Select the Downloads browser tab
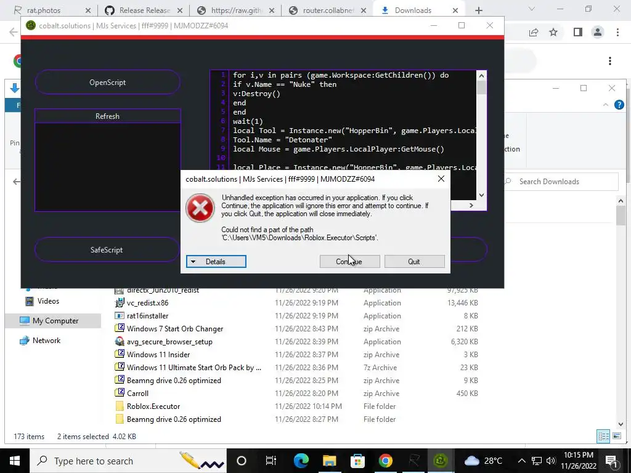The image size is (631, 473). 413,10
